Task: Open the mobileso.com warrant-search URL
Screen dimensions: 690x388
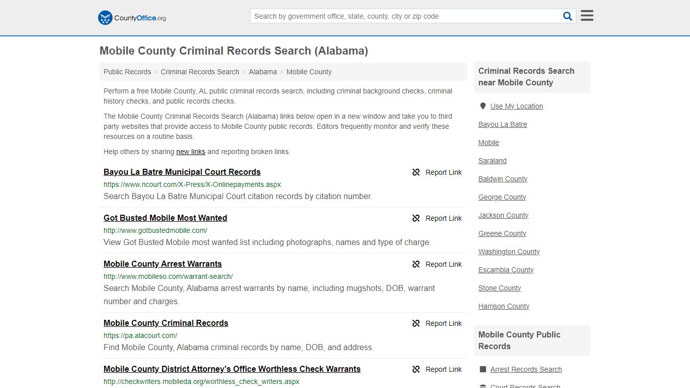Action: click(168, 276)
